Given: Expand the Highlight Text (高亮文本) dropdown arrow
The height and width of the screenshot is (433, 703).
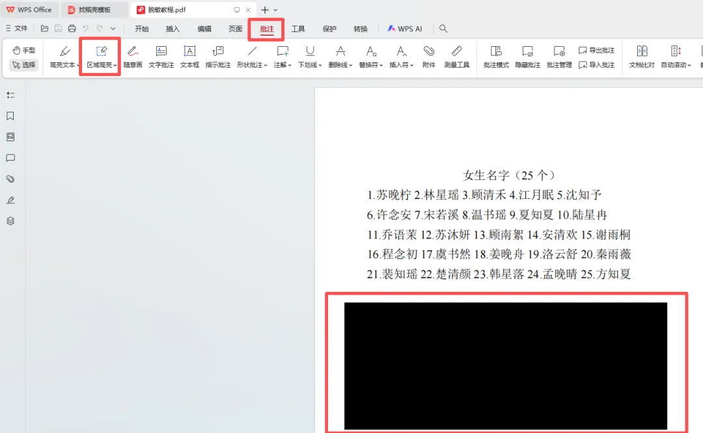Looking at the screenshot, I should coord(78,66).
